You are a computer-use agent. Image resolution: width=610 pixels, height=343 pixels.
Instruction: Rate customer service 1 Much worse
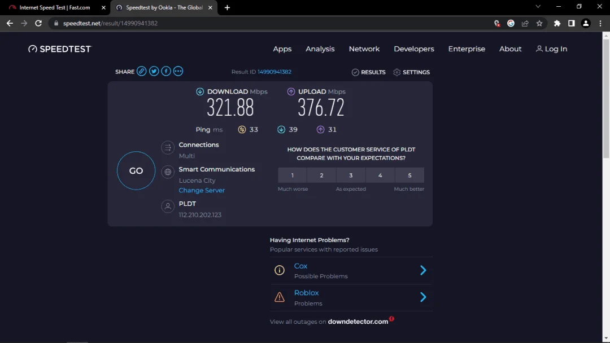click(292, 175)
